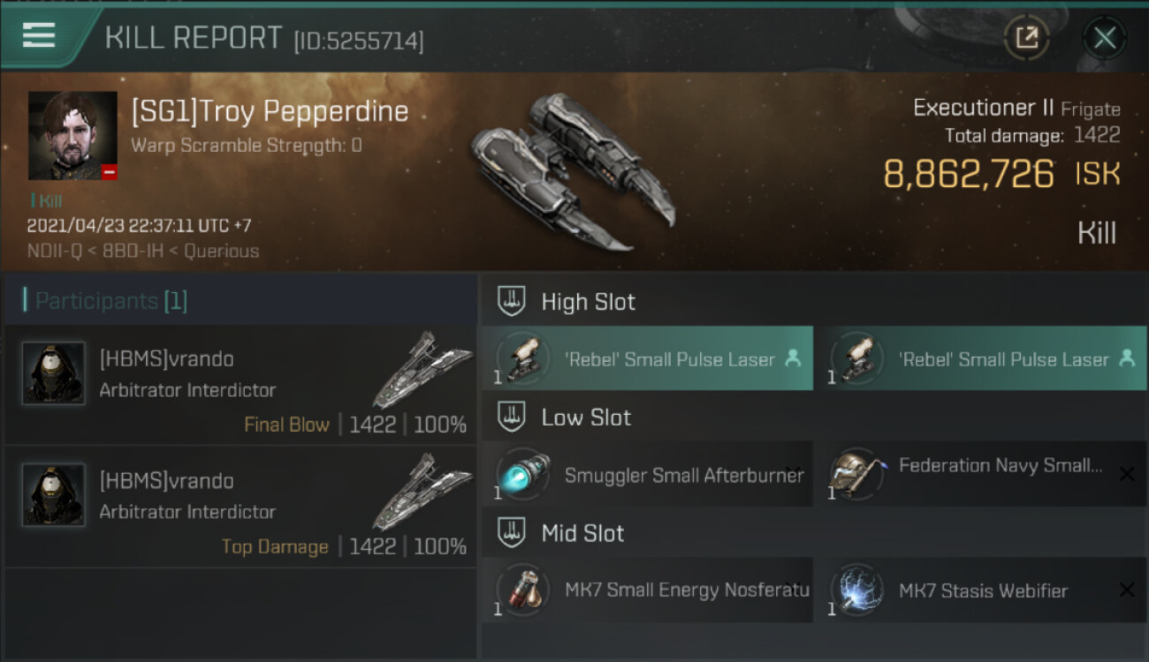Click the X on MK7 Stasis Webifier

pyautogui.click(x=1126, y=591)
